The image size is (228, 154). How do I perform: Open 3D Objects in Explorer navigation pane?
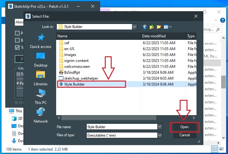(17, 119)
